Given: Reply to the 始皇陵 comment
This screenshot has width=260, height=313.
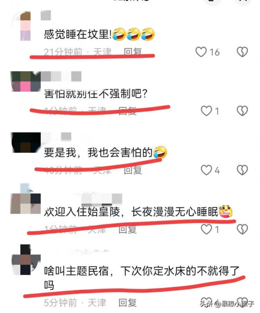Looking at the screenshot, I should [127, 229].
